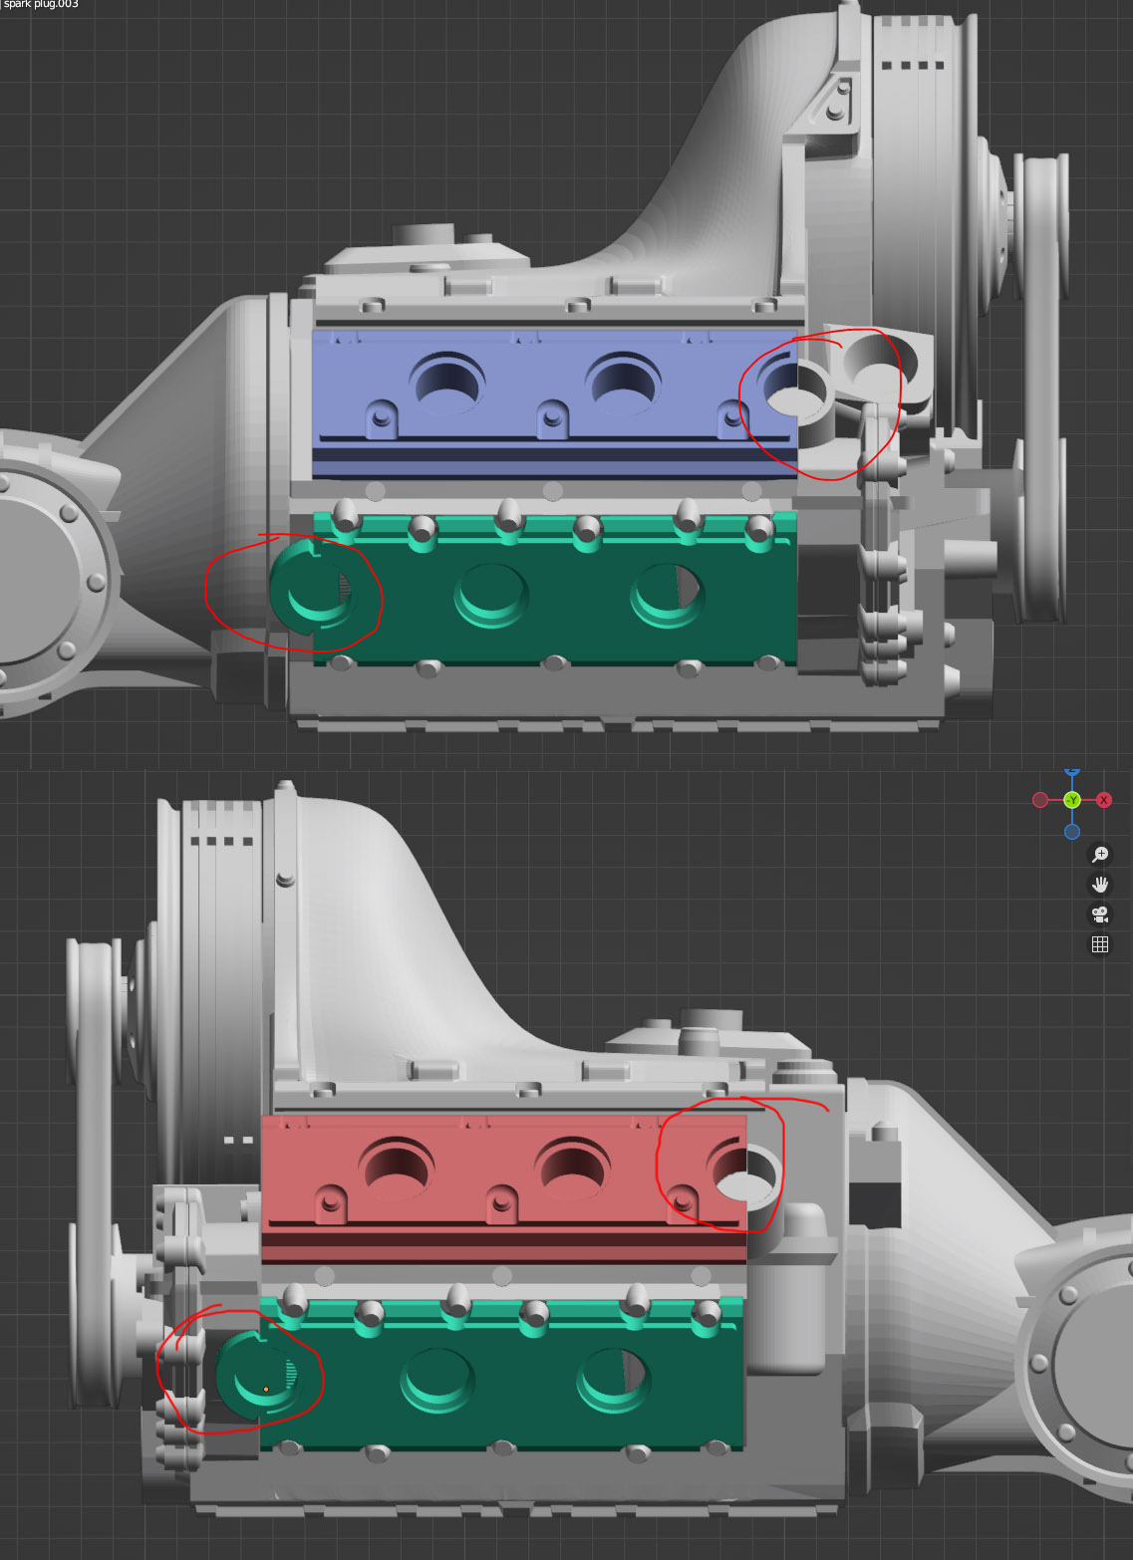This screenshot has width=1133, height=1560.
Task: Toggle camera perspective using the movie camera button
Action: point(1100,914)
